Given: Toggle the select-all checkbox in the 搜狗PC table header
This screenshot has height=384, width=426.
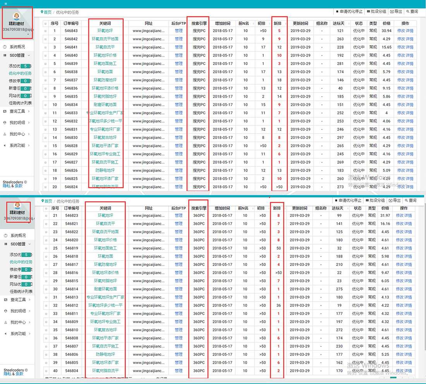Looking at the screenshot, I should coord(46,24).
